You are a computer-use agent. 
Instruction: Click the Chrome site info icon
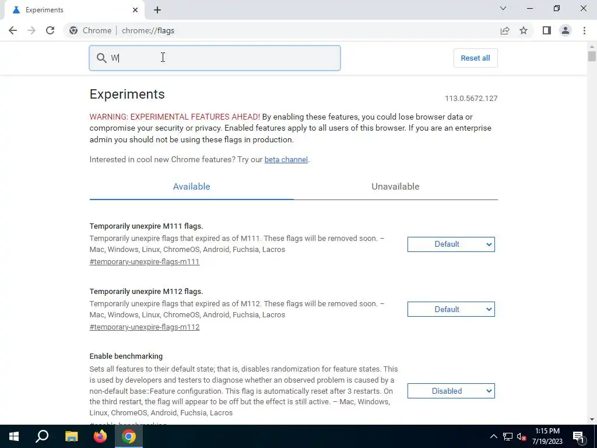73,30
